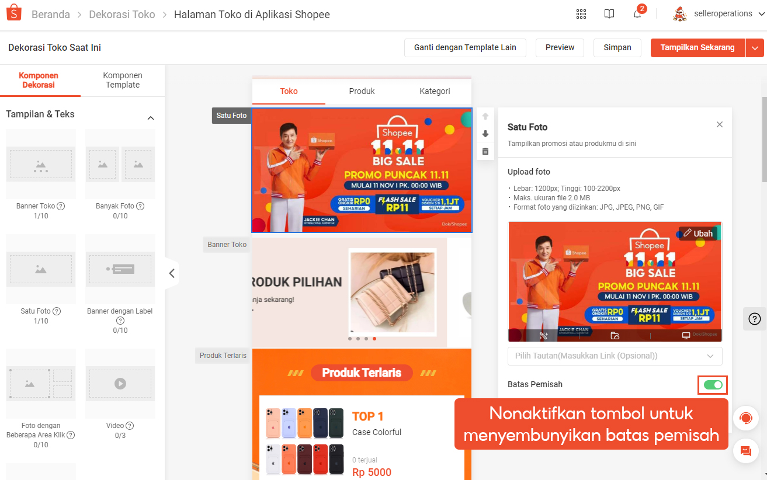Close the Satu Foto settings panel
767x480 pixels.
point(720,124)
